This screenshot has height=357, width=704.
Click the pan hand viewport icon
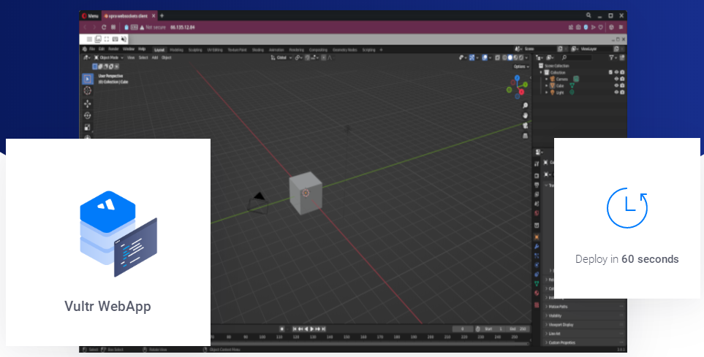coord(525,115)
